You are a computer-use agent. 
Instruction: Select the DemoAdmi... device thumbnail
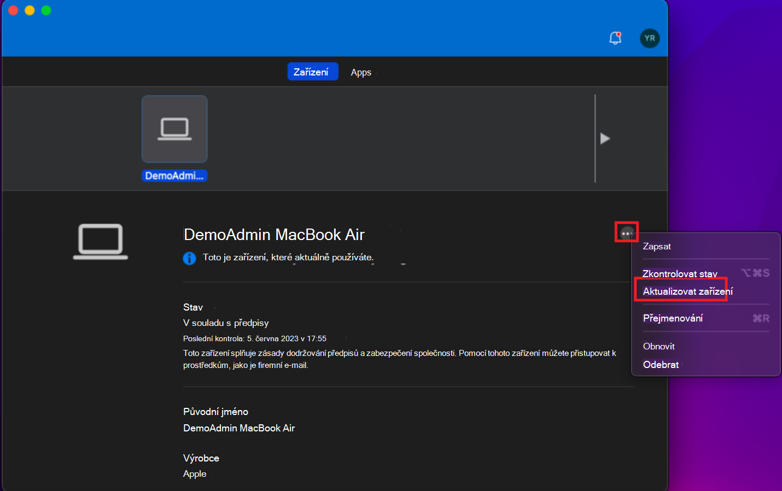pos(174,129)
